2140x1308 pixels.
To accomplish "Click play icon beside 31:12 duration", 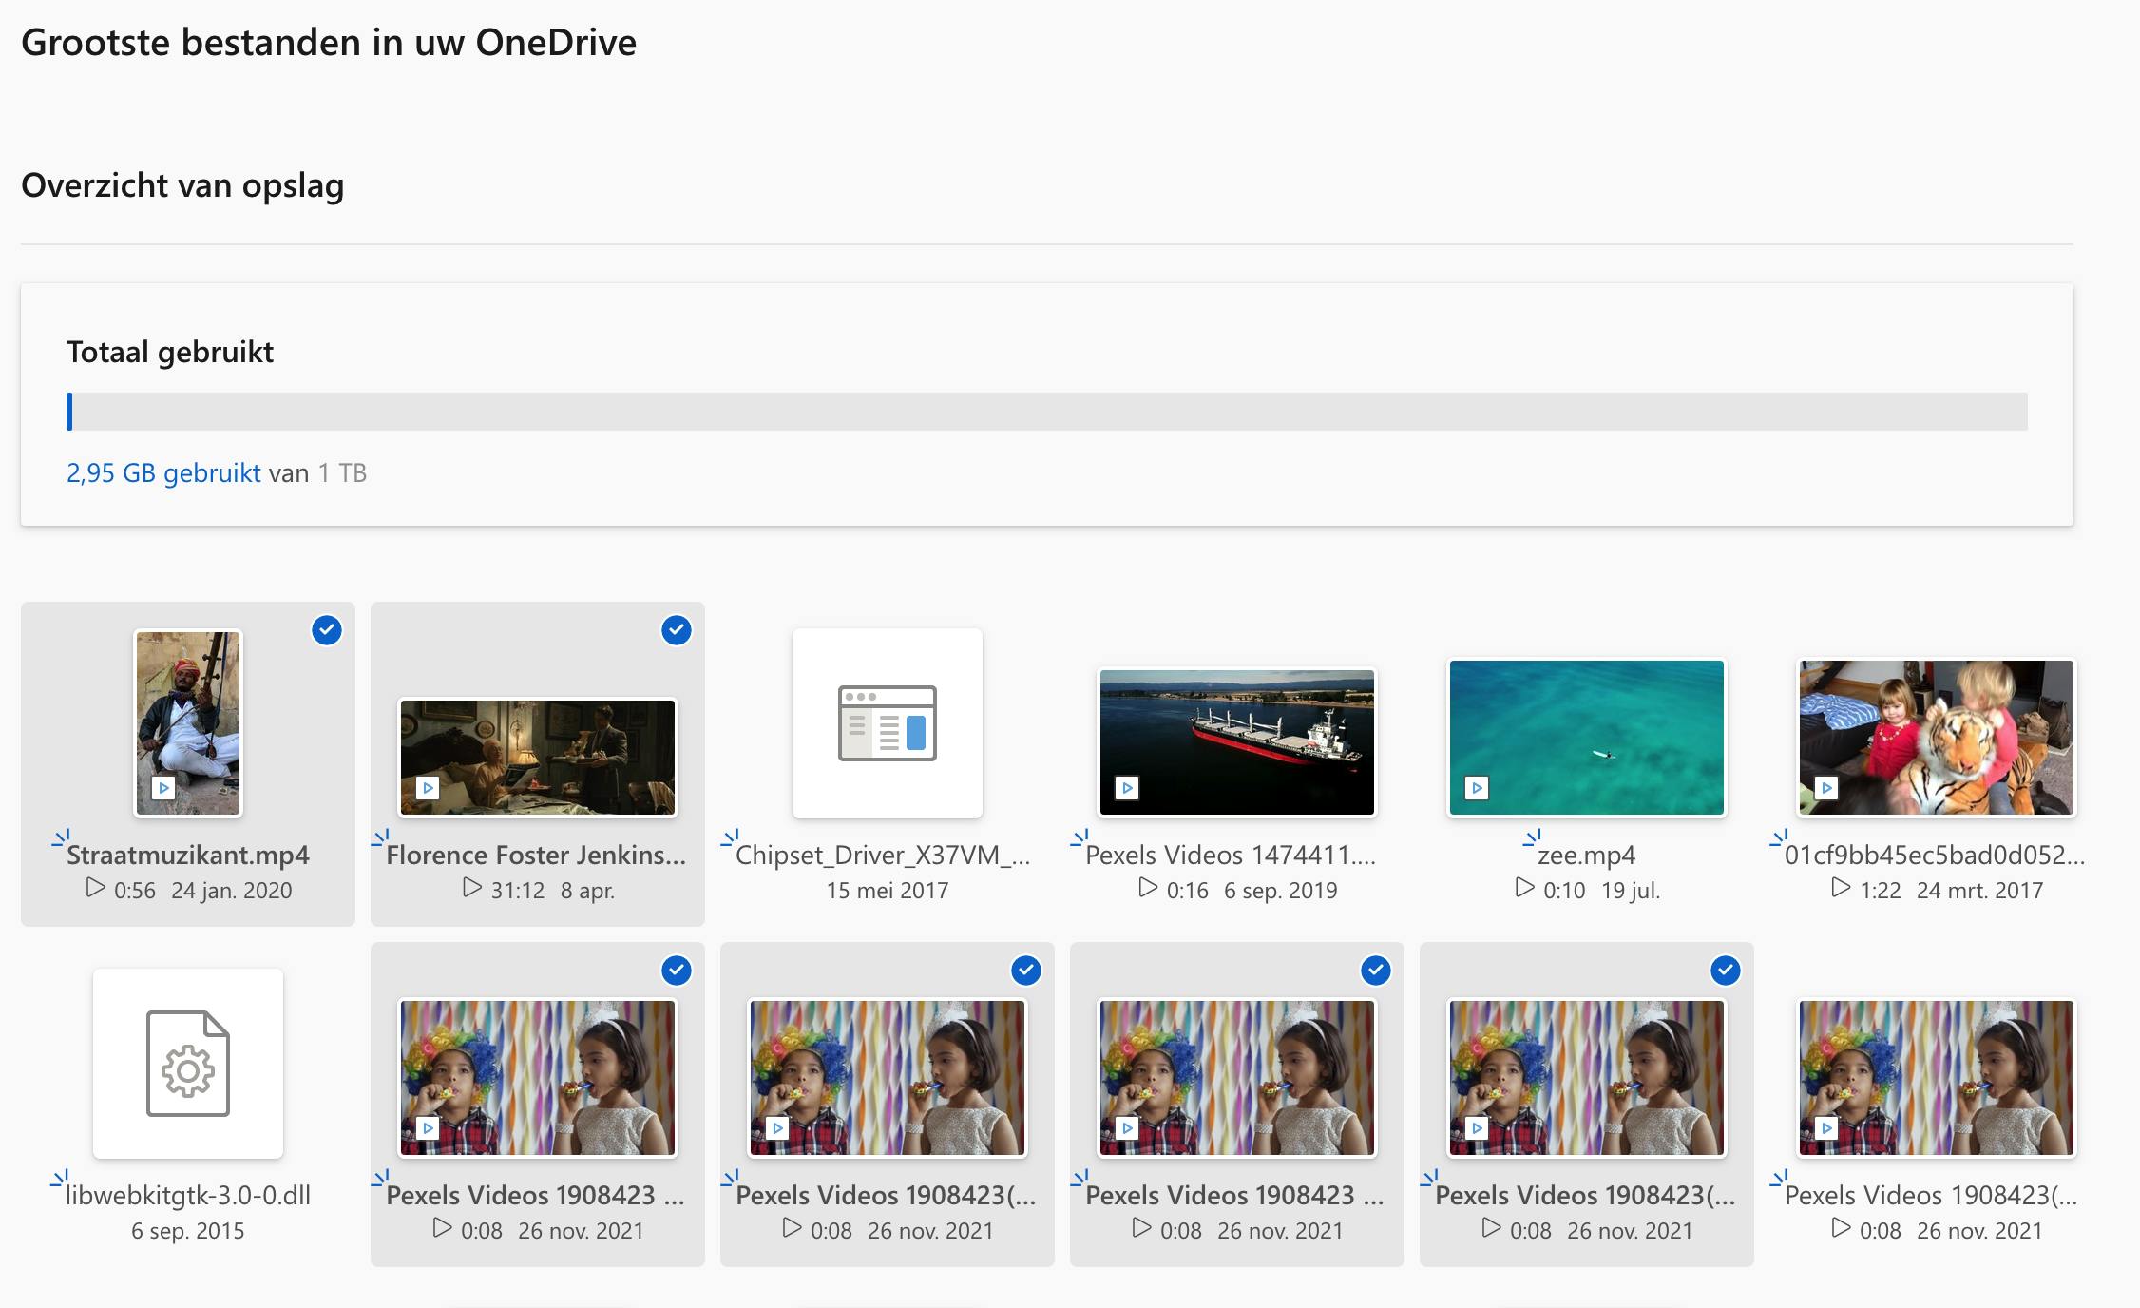I will [471, 888].
